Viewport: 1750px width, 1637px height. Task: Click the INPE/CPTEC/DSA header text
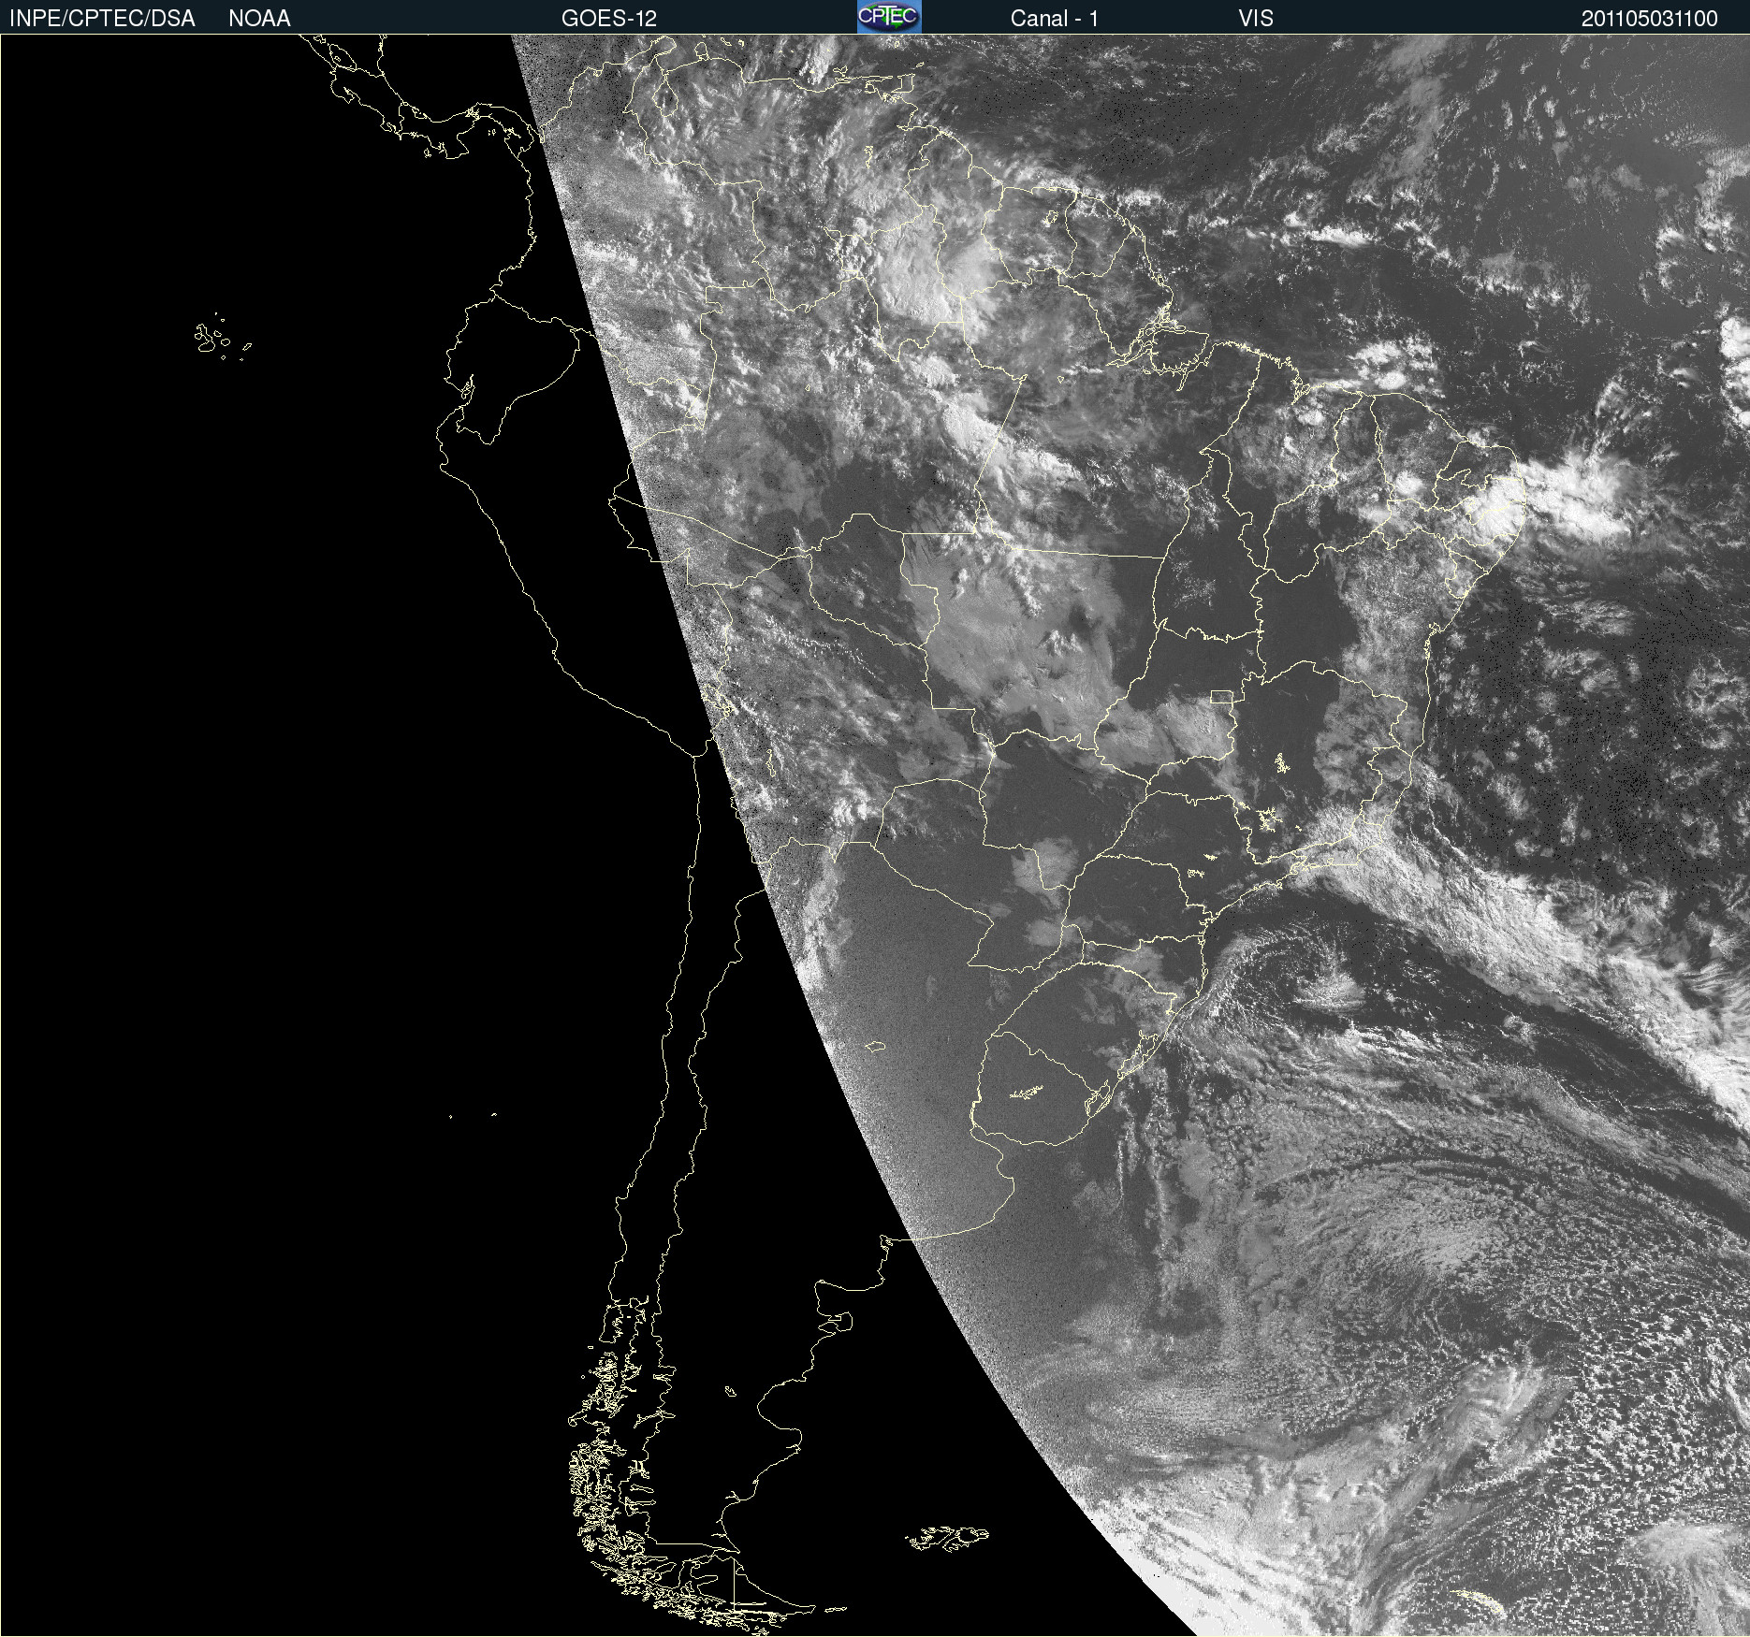pyautogui.click(x=102, y=19)
